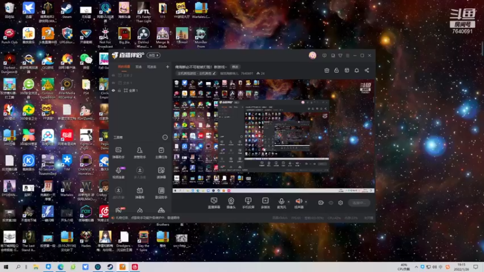Open the streamer avatar in the title bar
Viewport: 484px width, 272px height.
[x=312, y=55]
